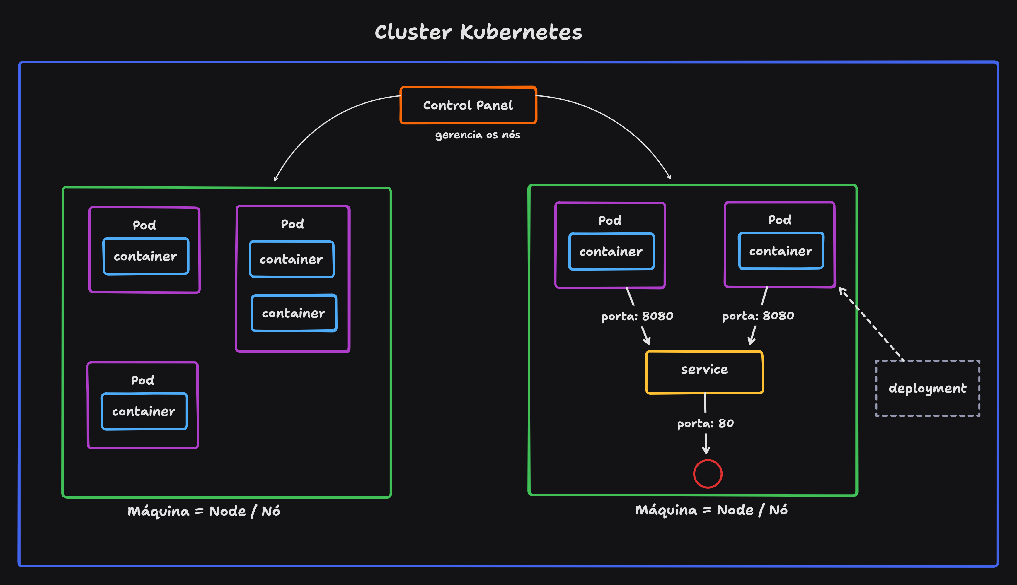
Task: Click the left Máquina = Node / Nó label
Action: pos(204,511)
